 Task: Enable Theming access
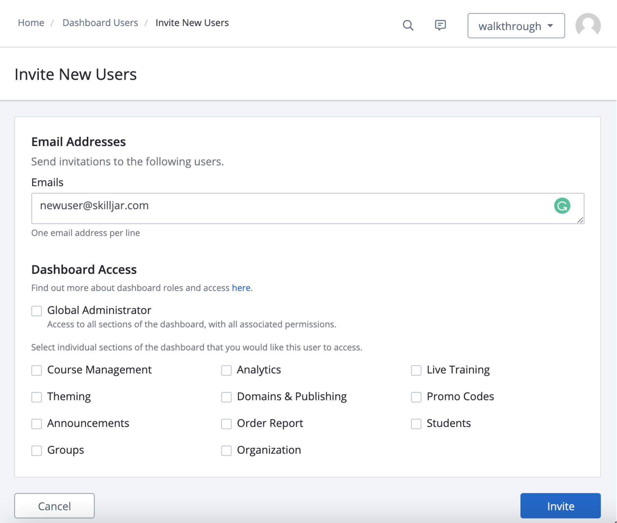[x=37, y=397]
